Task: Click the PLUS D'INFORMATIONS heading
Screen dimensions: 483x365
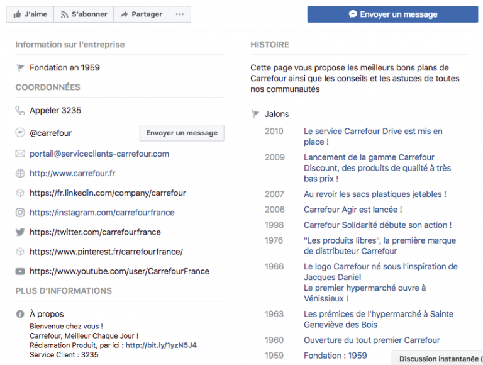Action: pyautogui.click(x=64, y=291)
